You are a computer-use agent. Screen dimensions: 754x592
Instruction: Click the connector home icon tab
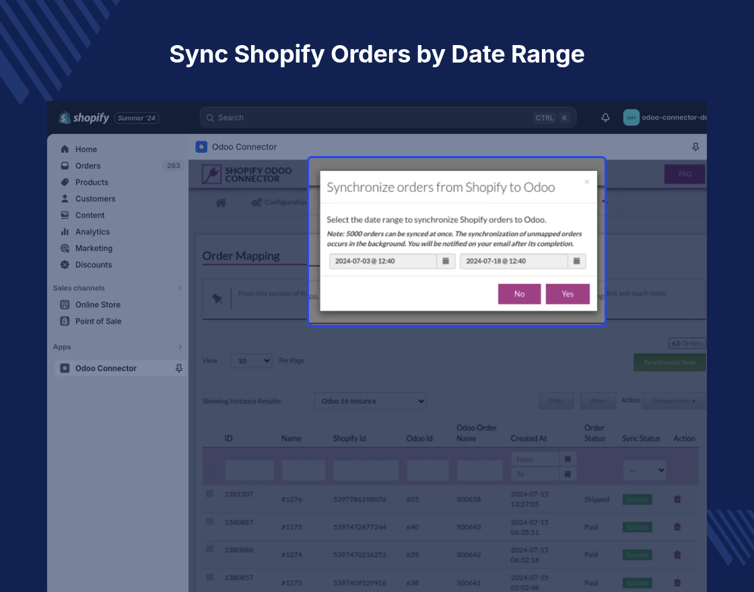[221, 202]
